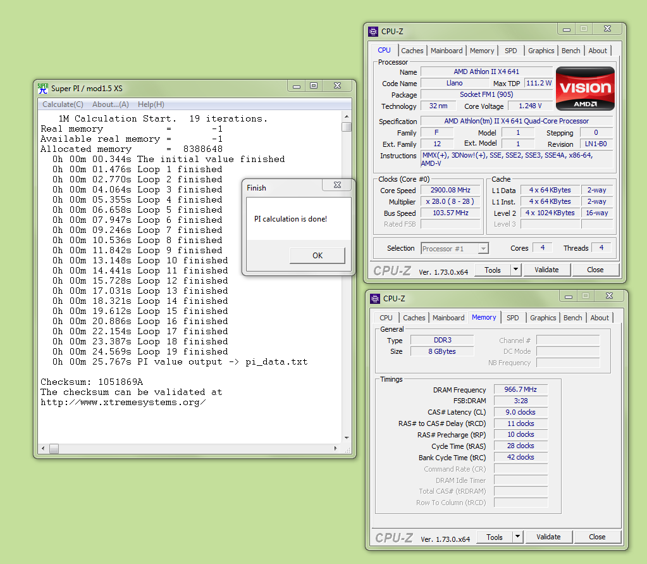Click the Super PI scroll up arrow
The height and width of the screenshot is (564, 647).
[347, 117]
